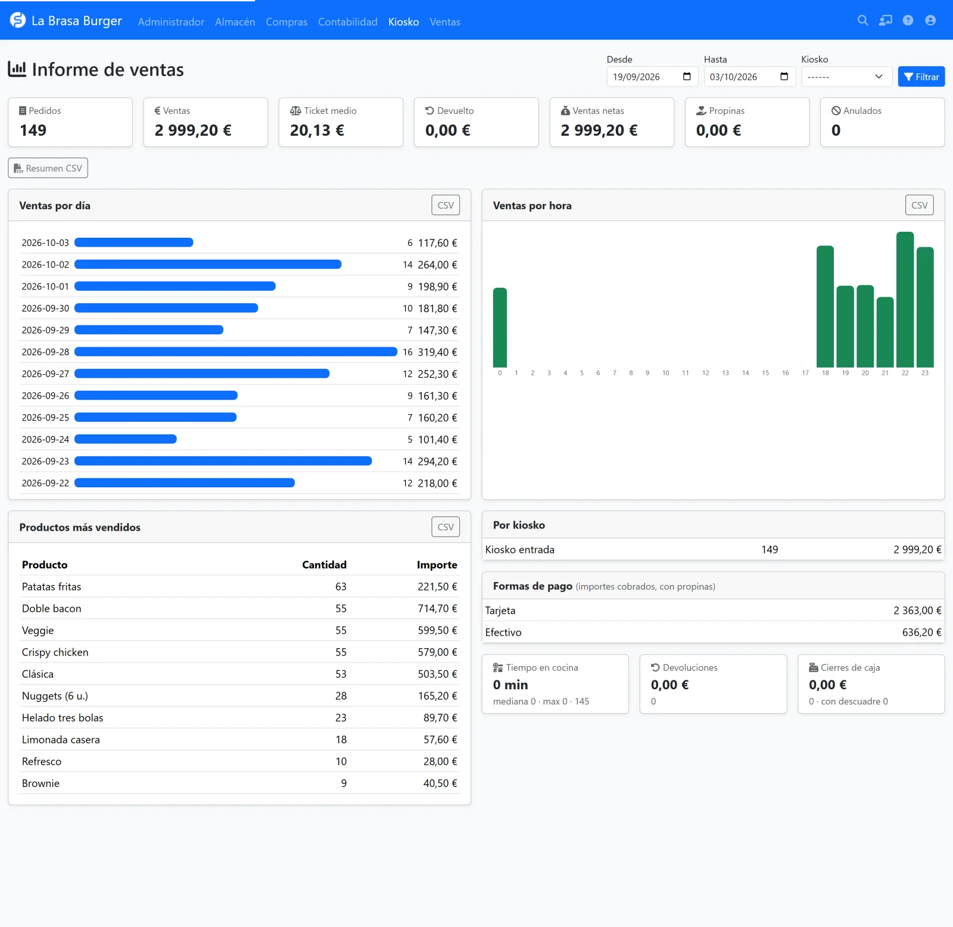953x927 pixels.
Task: Export Ventas por hora as CSV
Action: point(920,205)
